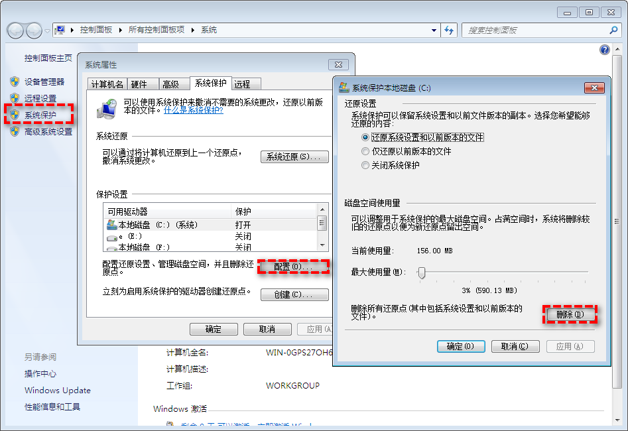628x431 pixels.
Task: Switch to the 硬件 tab
Action: pos(143,84)
